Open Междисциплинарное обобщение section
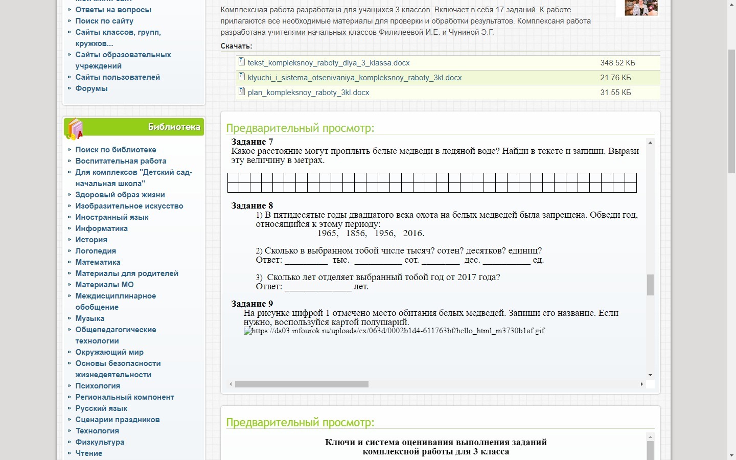The image size is (736, 460). (x=116, y=302)
